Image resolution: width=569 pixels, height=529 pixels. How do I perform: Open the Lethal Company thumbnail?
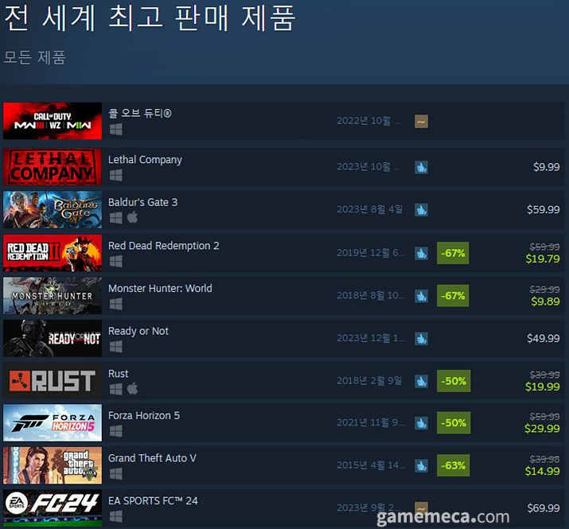tap(53, 167)
